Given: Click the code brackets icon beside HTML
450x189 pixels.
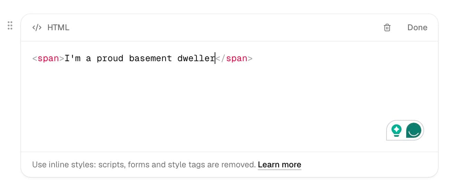Looking at the screenshot, I should click(37, 27).
